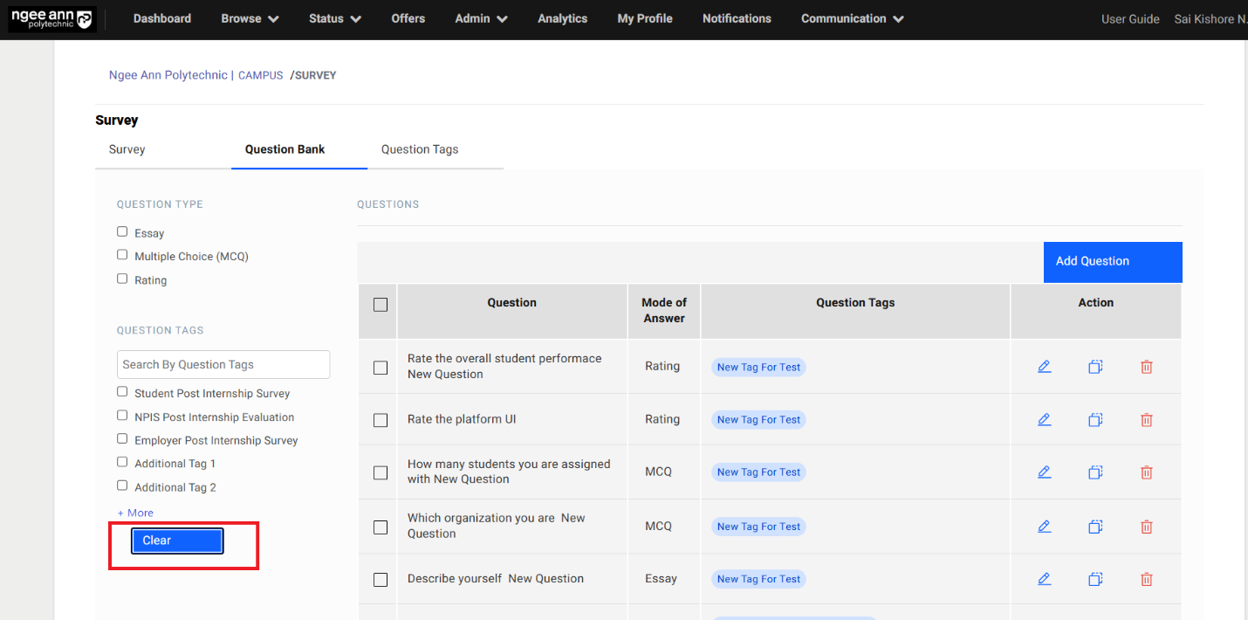Click the Ngee Ann Polytechnic logo
Viewport: 1248px width, 620px height.
pos(51,19)
